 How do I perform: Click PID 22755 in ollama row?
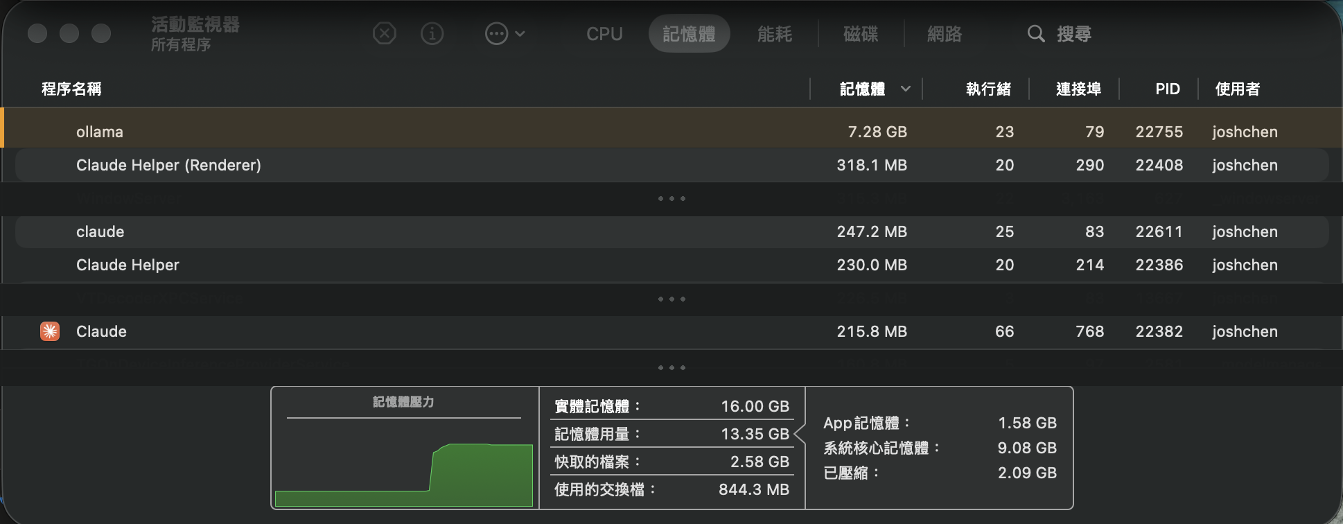pyautogui.click(x=1159, y=132)
